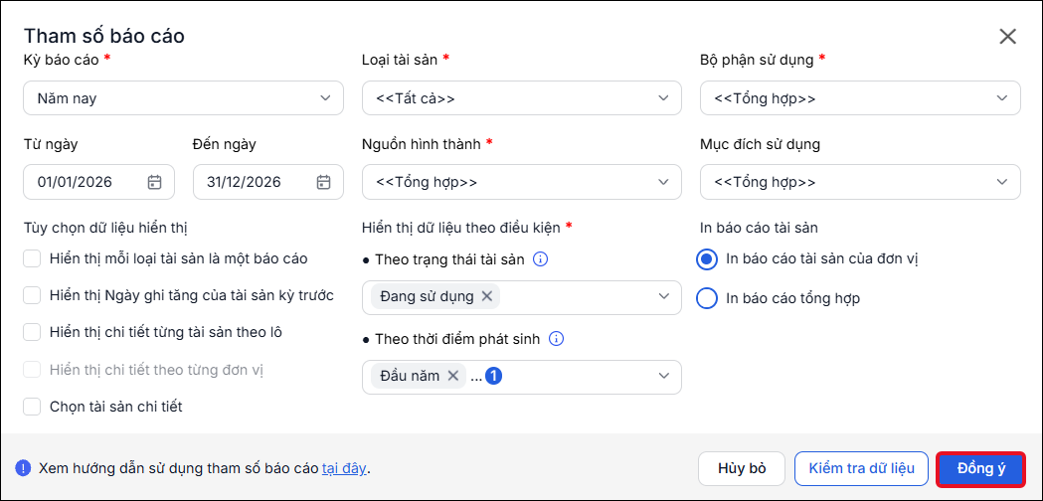Click the blue badge showing 1 more item

click(x=493, y=376)
